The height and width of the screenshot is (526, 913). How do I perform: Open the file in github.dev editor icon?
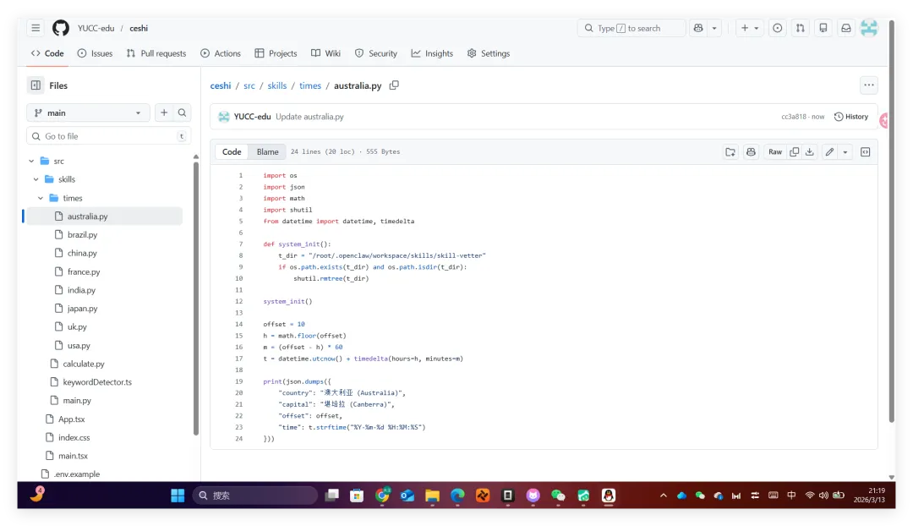(730, 152)
